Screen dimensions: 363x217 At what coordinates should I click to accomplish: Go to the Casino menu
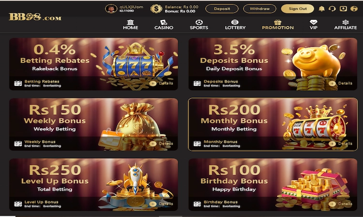[x=164, y=25]
